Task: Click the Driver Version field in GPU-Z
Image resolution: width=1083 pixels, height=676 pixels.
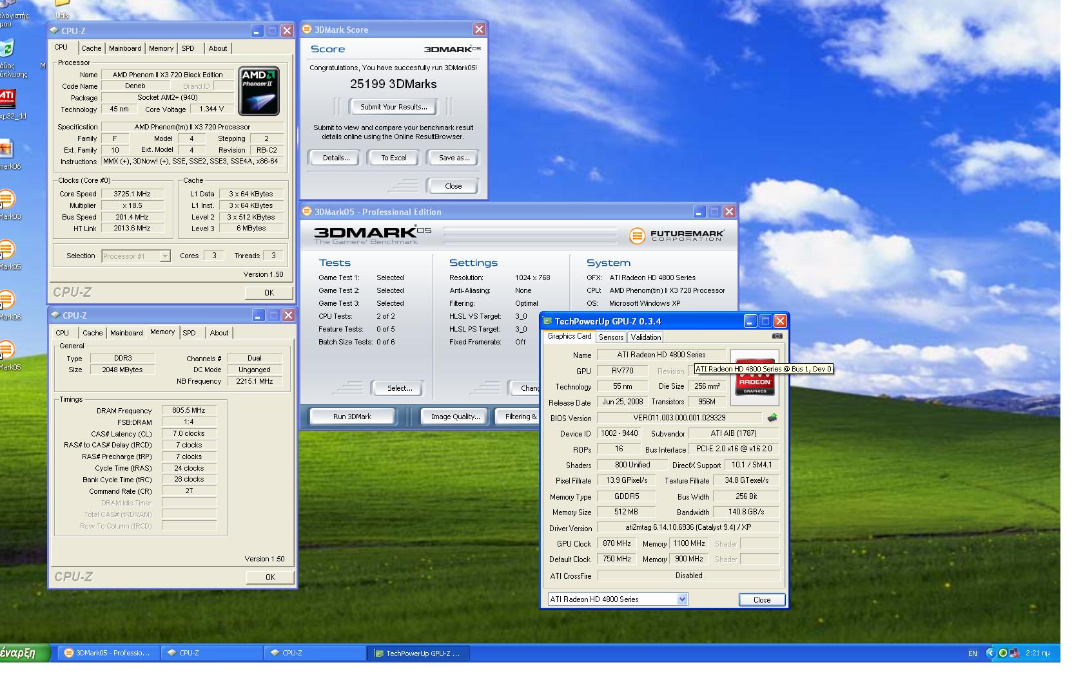Action: 688,527
